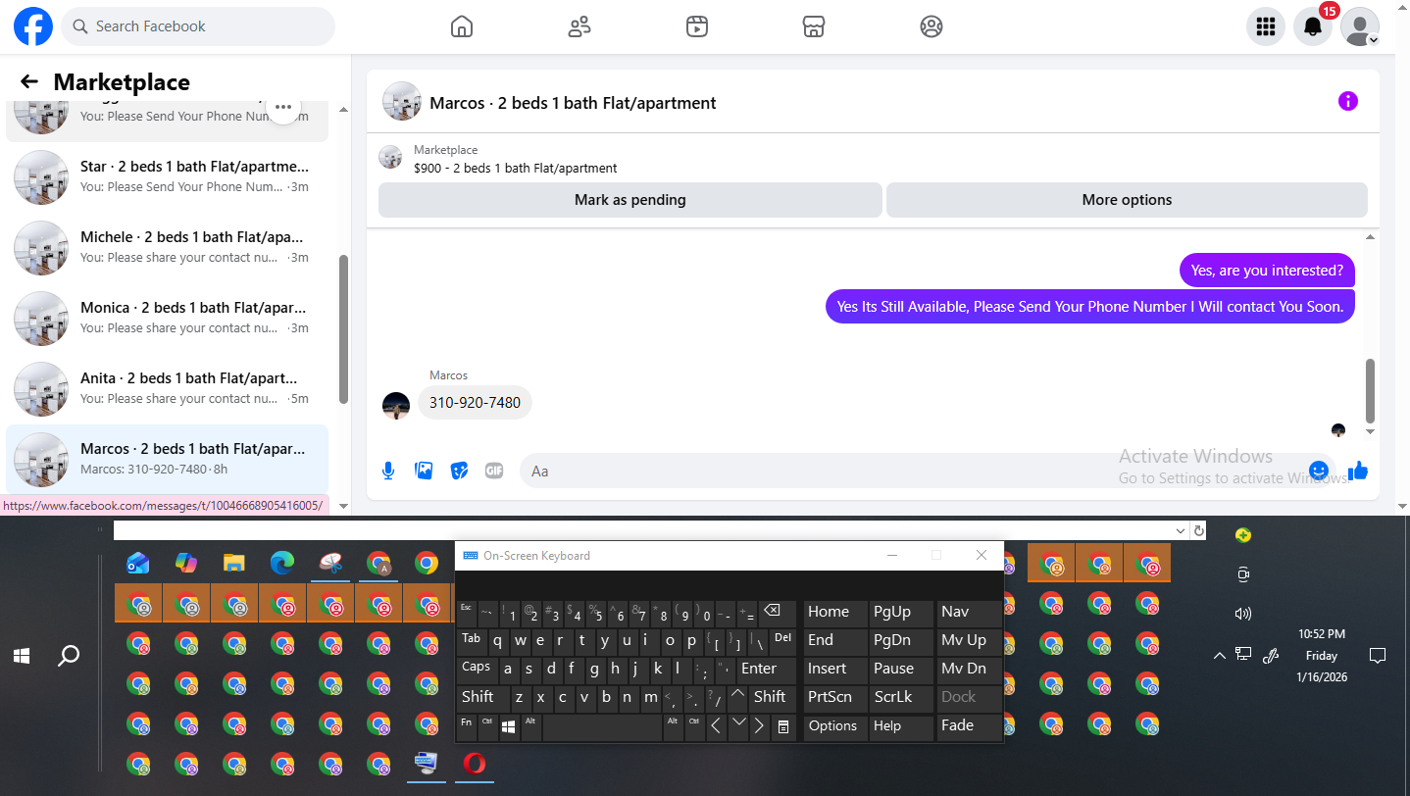
Task: Select the Marcos conversation in the list
Action: click(168, 459)
